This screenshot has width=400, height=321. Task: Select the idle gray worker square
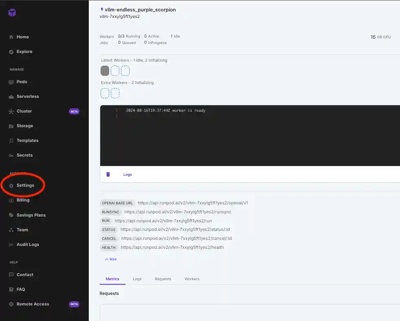105,71
